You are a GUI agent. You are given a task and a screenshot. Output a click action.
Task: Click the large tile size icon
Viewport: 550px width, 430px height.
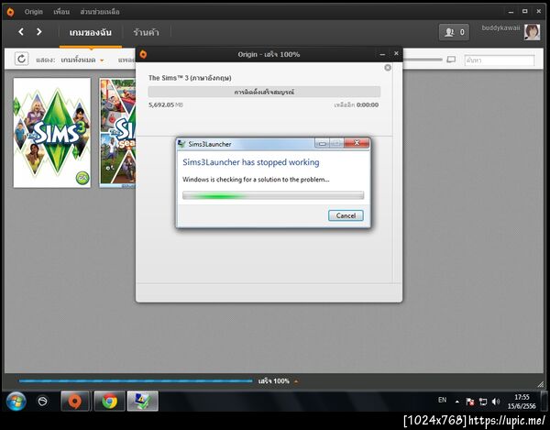pyautogui.click(x=451, y=60)
